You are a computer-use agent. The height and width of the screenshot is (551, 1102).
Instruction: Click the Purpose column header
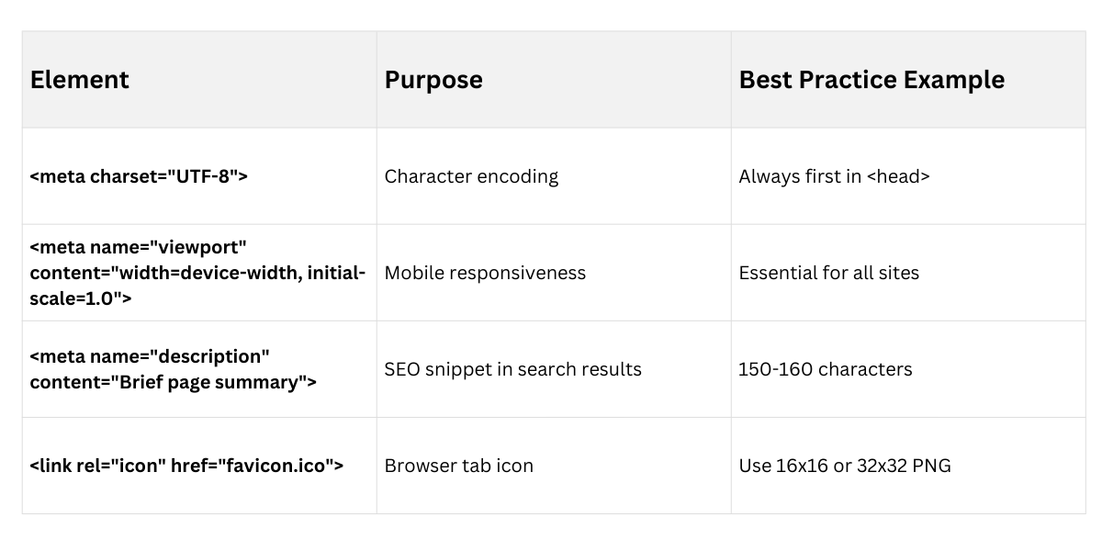pyautogui.click(x=433, y=80)
